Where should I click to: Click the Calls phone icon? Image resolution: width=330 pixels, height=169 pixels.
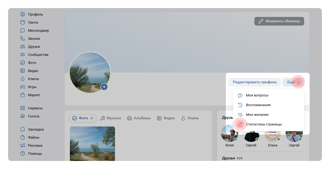click(x=23, y=39)
